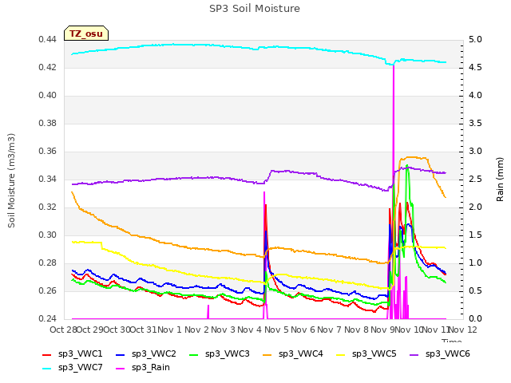511x383 pixels.
Task: Click the 0.28 soil moisture axis label
Action: 47,263
